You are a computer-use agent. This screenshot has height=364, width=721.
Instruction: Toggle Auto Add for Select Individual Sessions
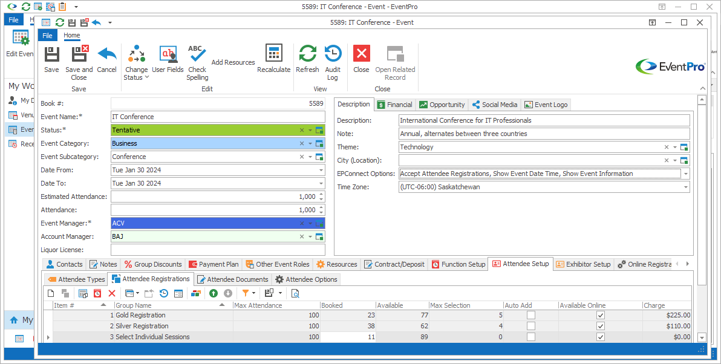(x=531, y=337)
